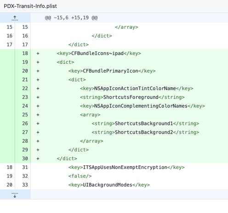228x213 pixels.
Task: Click the NSAppIconComplementingColorNames key line
Action: point(142,106)
